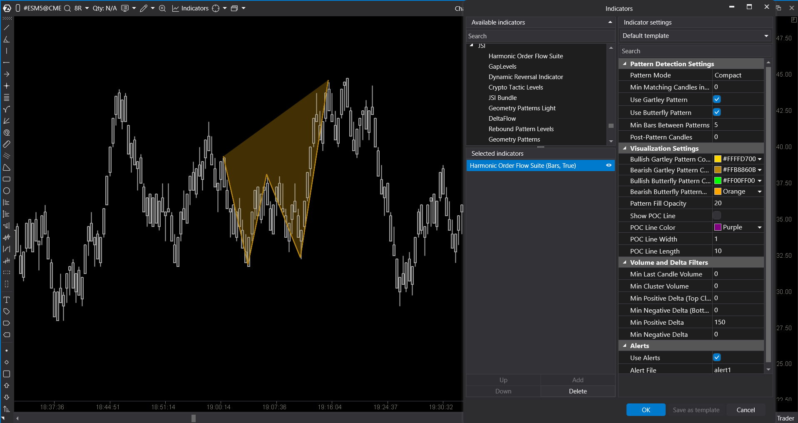Click the Pattern Mode Compact value
This screenshot has width=798, height=423.
(738, 75)
